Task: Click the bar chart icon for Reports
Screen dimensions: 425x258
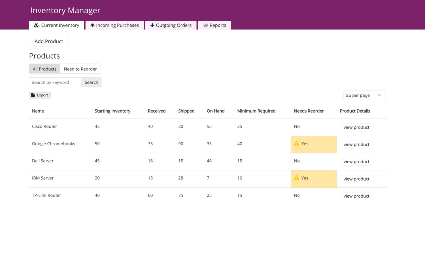Action: 205,25
